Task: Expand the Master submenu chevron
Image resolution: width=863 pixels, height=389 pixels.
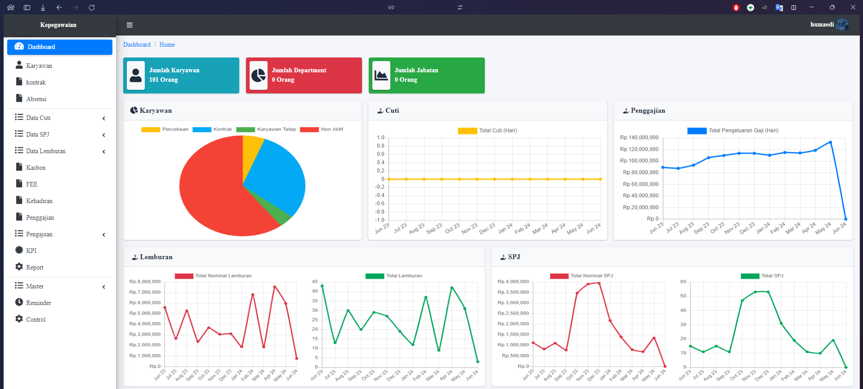Action: click(x=104, y=287)
